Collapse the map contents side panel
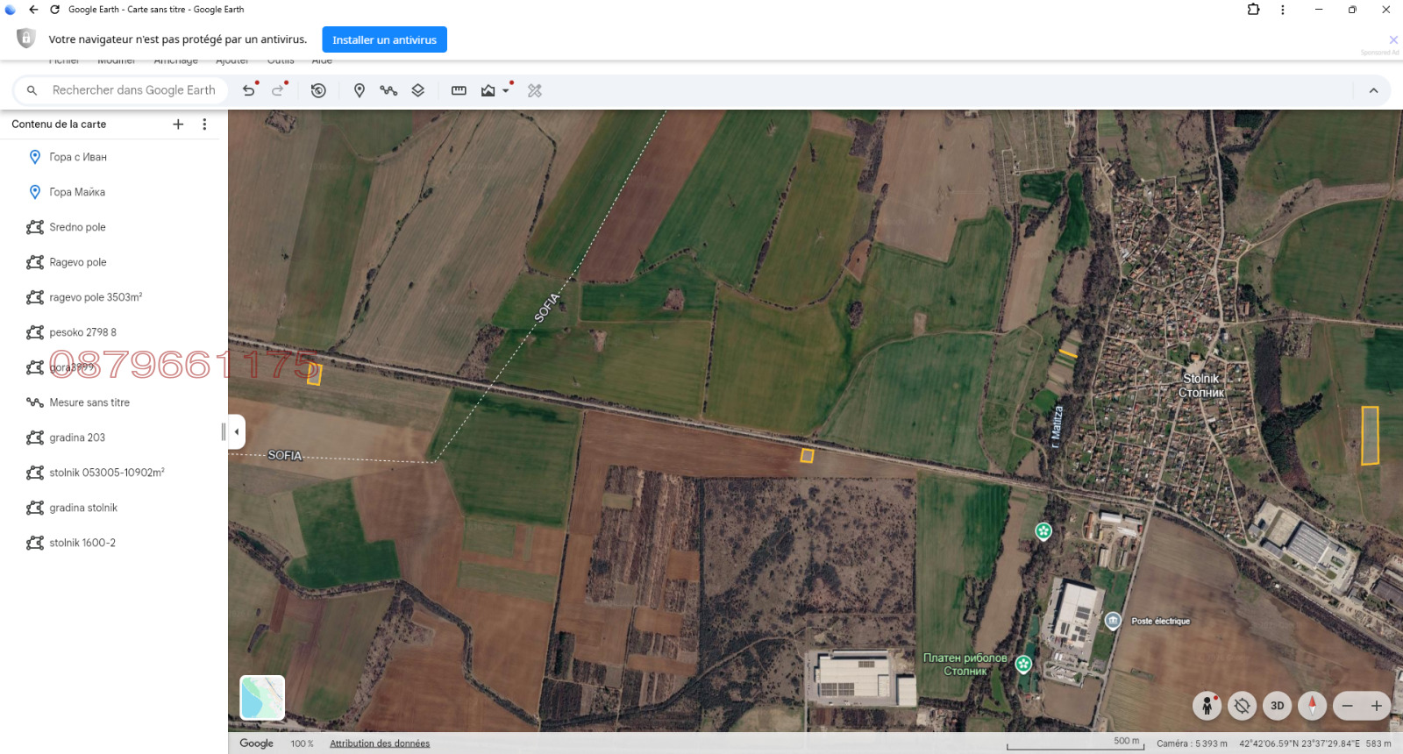 [236, 431]
